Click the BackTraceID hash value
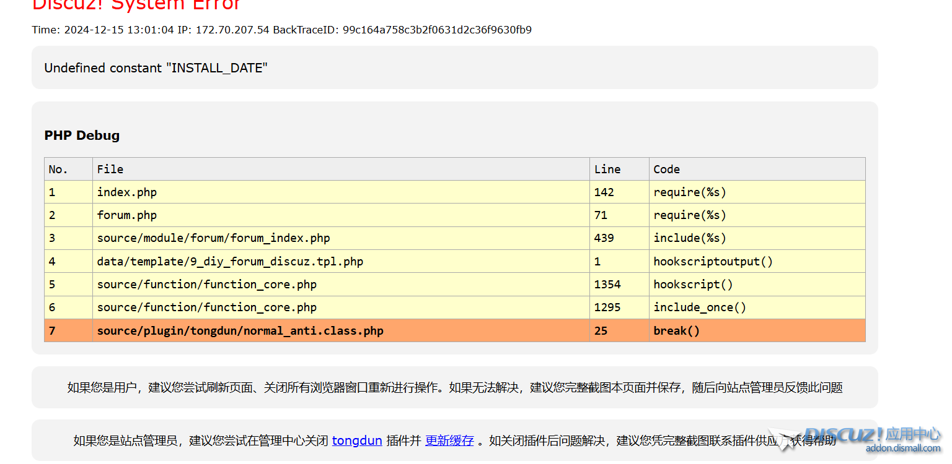 click(x=437, y=30)
